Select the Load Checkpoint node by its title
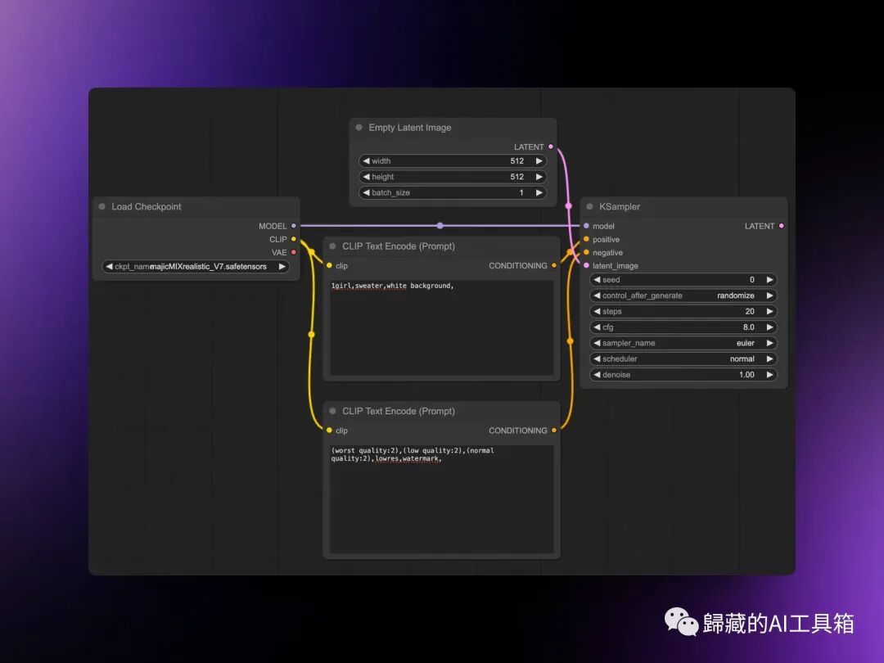 (x=147, y=207)
